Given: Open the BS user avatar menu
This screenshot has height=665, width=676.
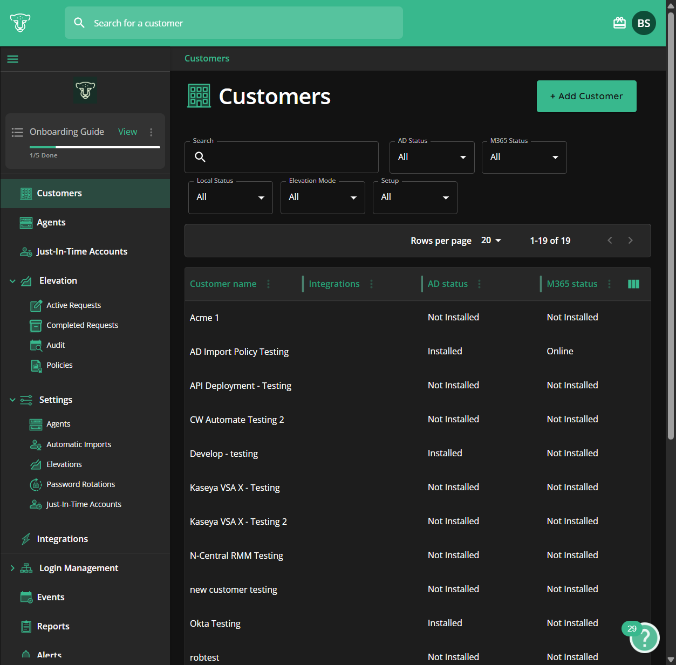Looking at the screenshot, I should point(644,23).
